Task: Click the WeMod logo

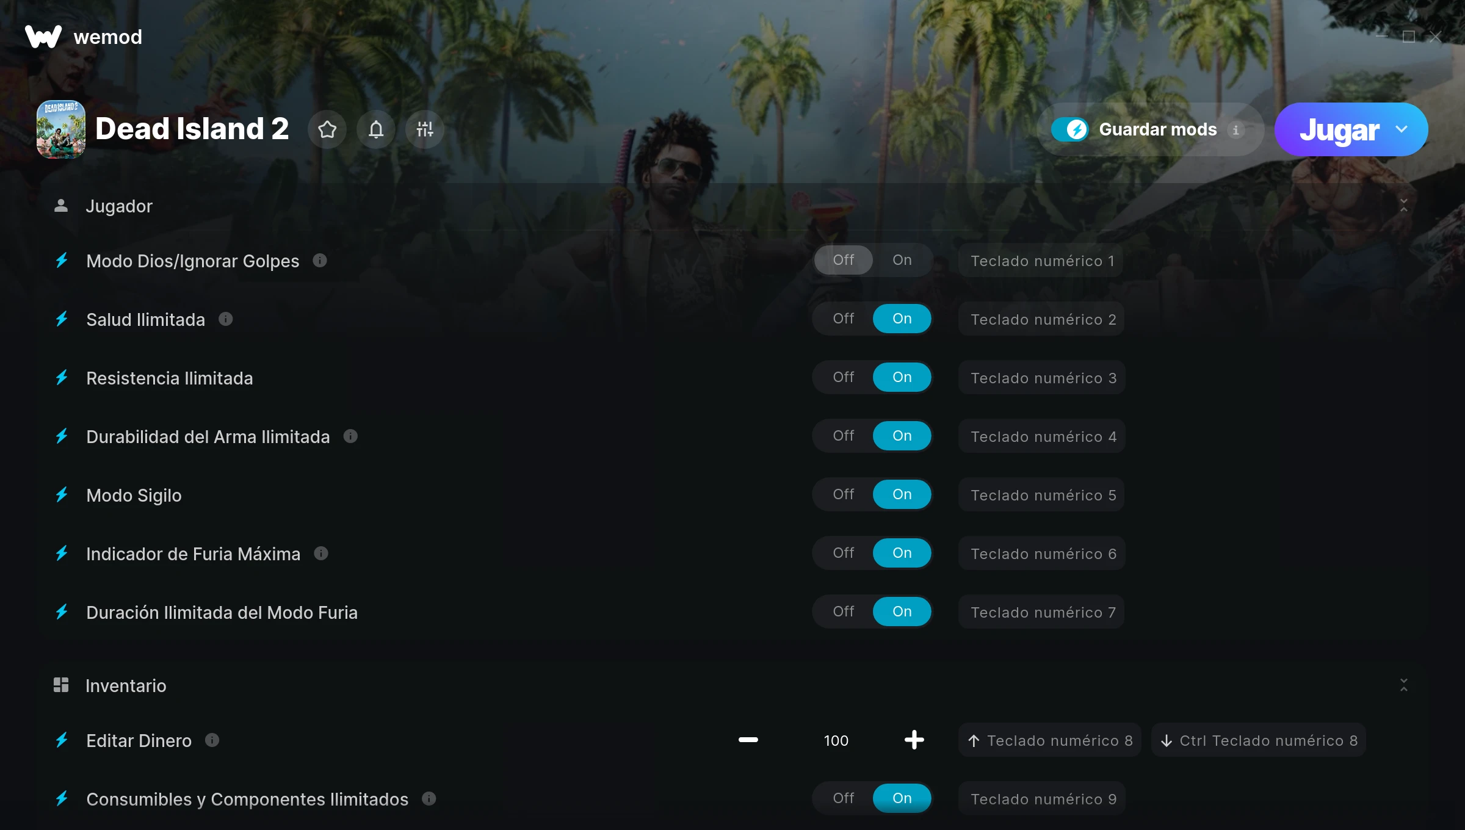Action: click(84, 37)
